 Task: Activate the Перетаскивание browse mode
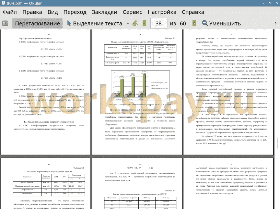[38, 23]
